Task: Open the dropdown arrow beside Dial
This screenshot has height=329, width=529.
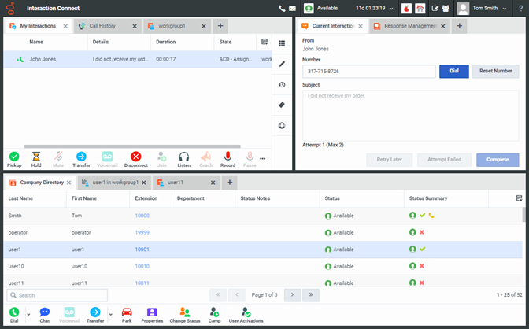Action: coord(28,313)
